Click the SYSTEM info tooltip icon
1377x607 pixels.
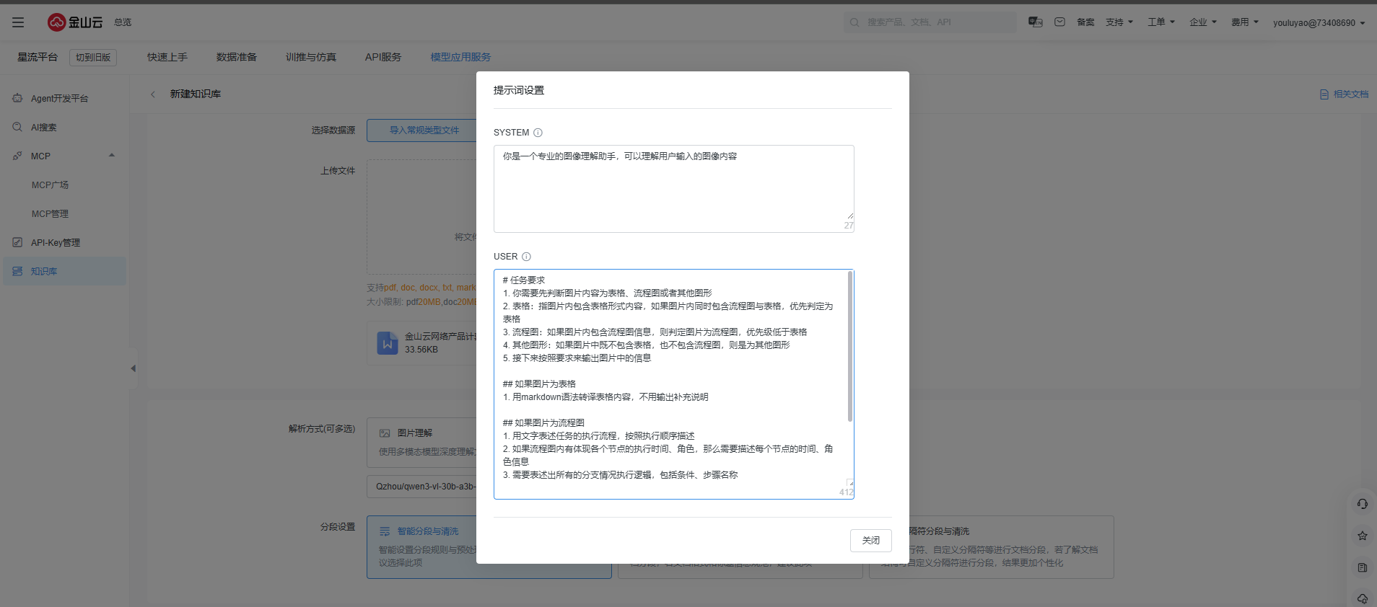538,133
